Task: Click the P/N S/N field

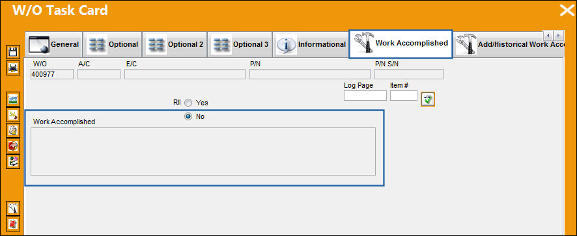Action: (409, 74)
